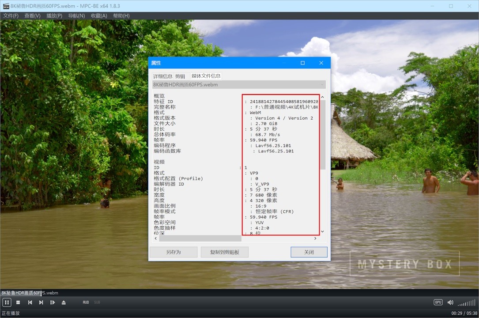The width and height of the screenshot is (479, 318).
Task: Open the SUB subtitle selector
Action: point(97,303)
